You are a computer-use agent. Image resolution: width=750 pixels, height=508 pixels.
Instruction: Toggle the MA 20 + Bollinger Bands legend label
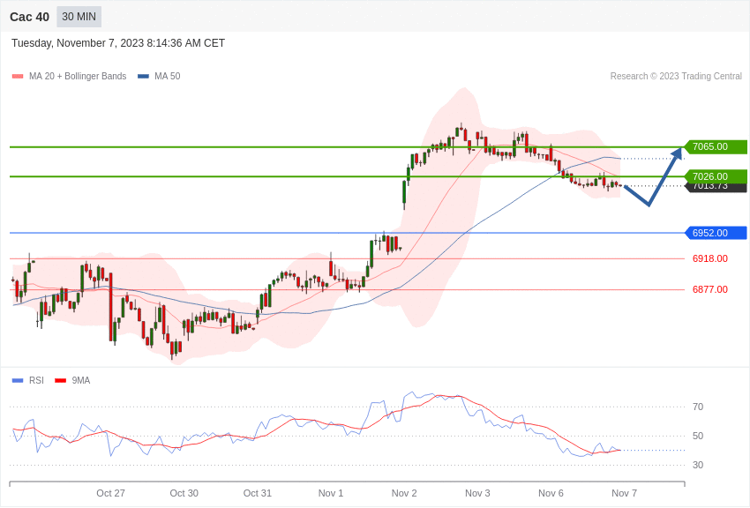pos(78,77)
